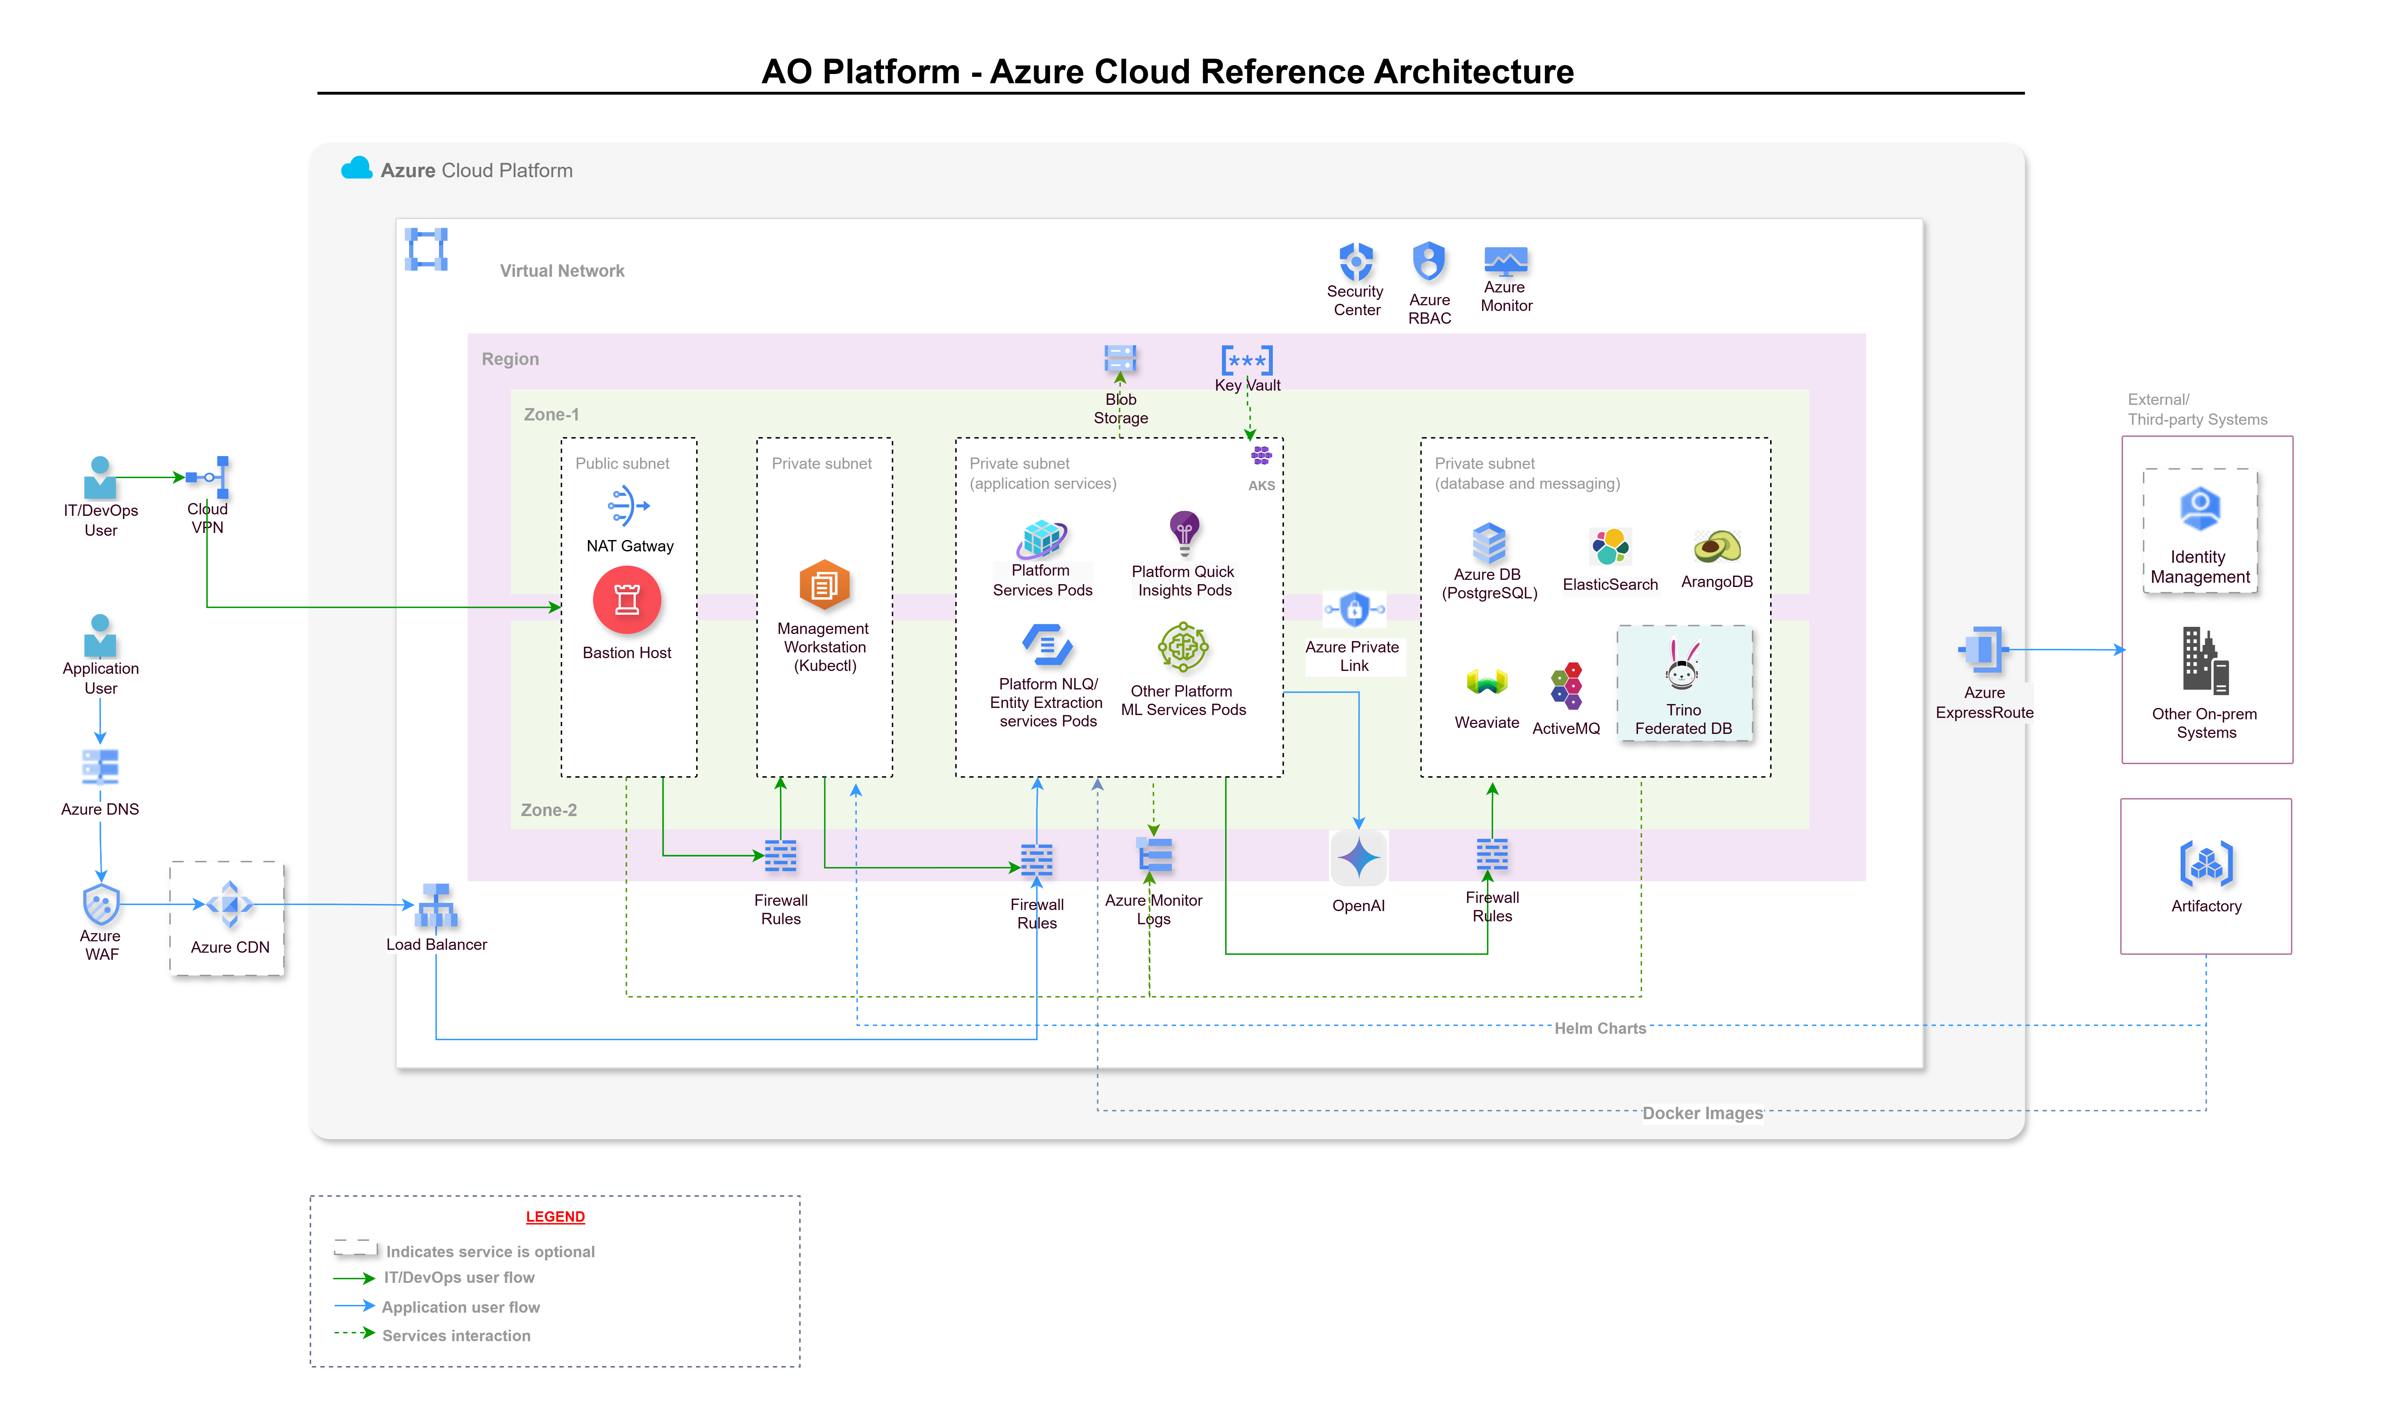
Task: Click the Azure DNS icon
Action: 101,767
